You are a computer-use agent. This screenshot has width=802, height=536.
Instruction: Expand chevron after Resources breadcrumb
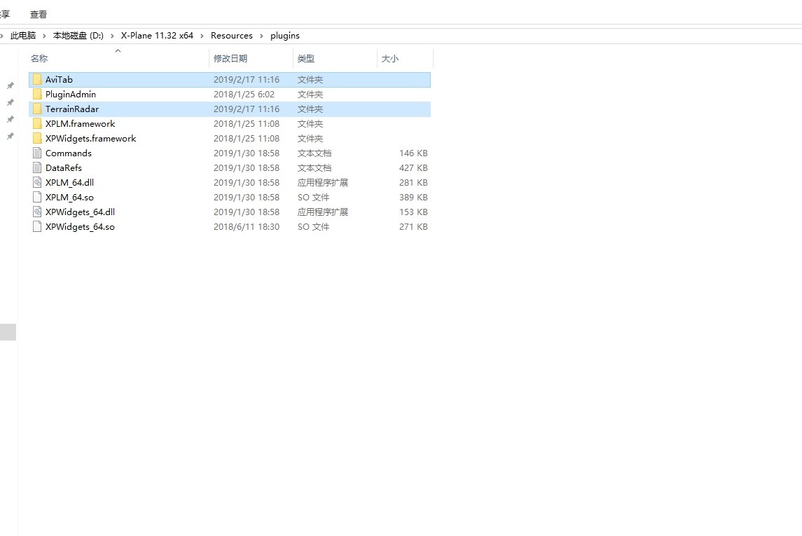pos(261,36)
